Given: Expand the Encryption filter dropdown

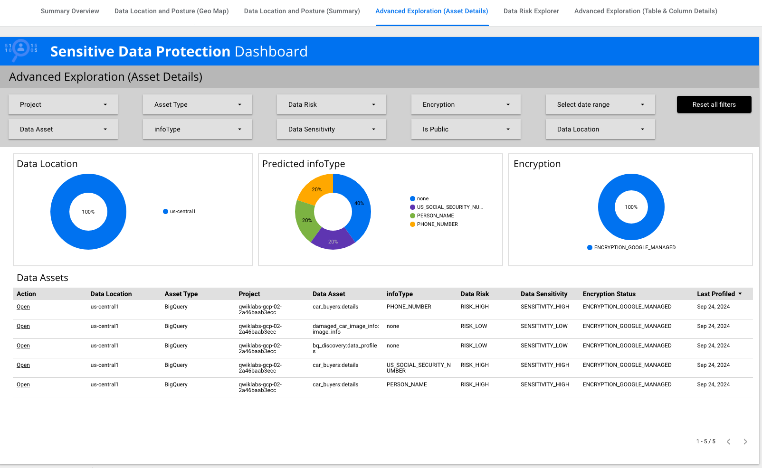Looking at the screenshot, I should [x=466, y=104].
